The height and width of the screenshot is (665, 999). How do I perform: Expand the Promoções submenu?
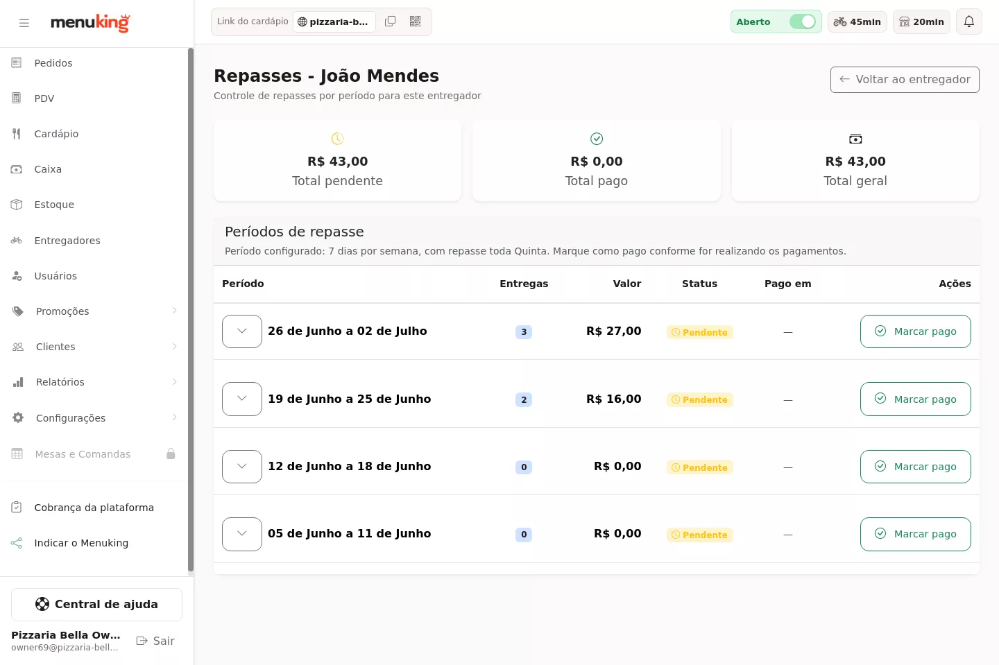click(94, 311)
